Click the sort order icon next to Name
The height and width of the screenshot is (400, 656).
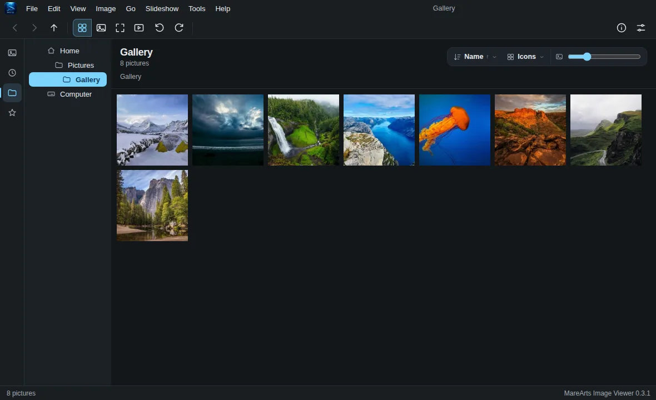pos(457,57)
